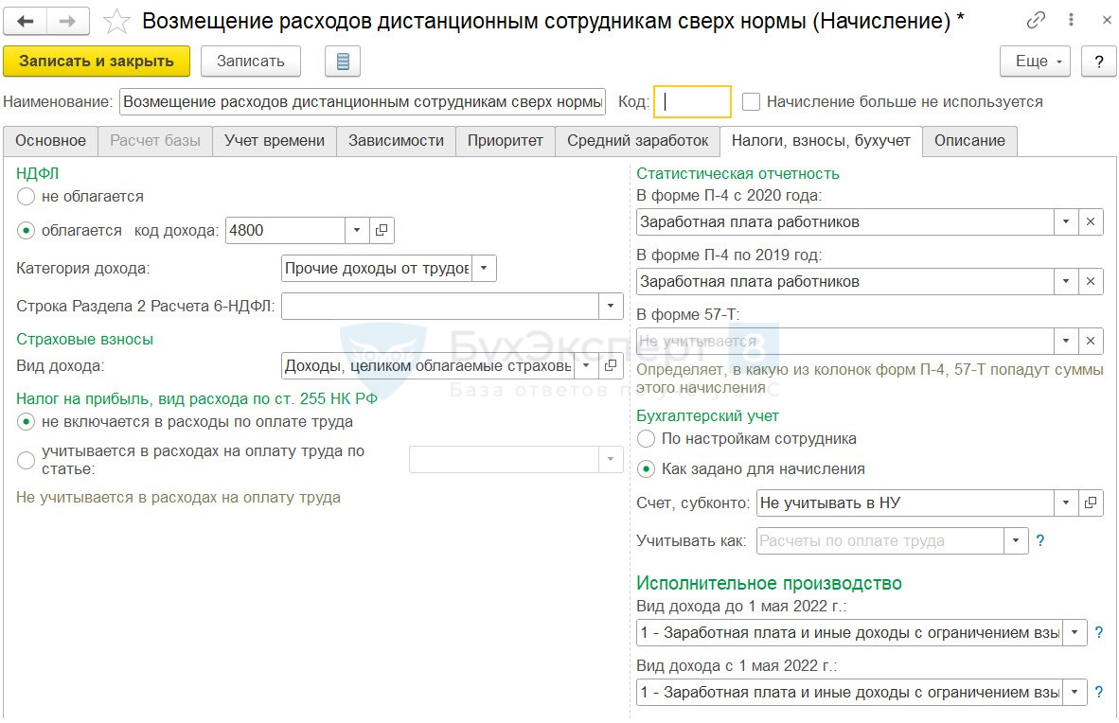Open the Еще menu button
Viewport: 1119px width, 723px height.
tap(1035, 62)
